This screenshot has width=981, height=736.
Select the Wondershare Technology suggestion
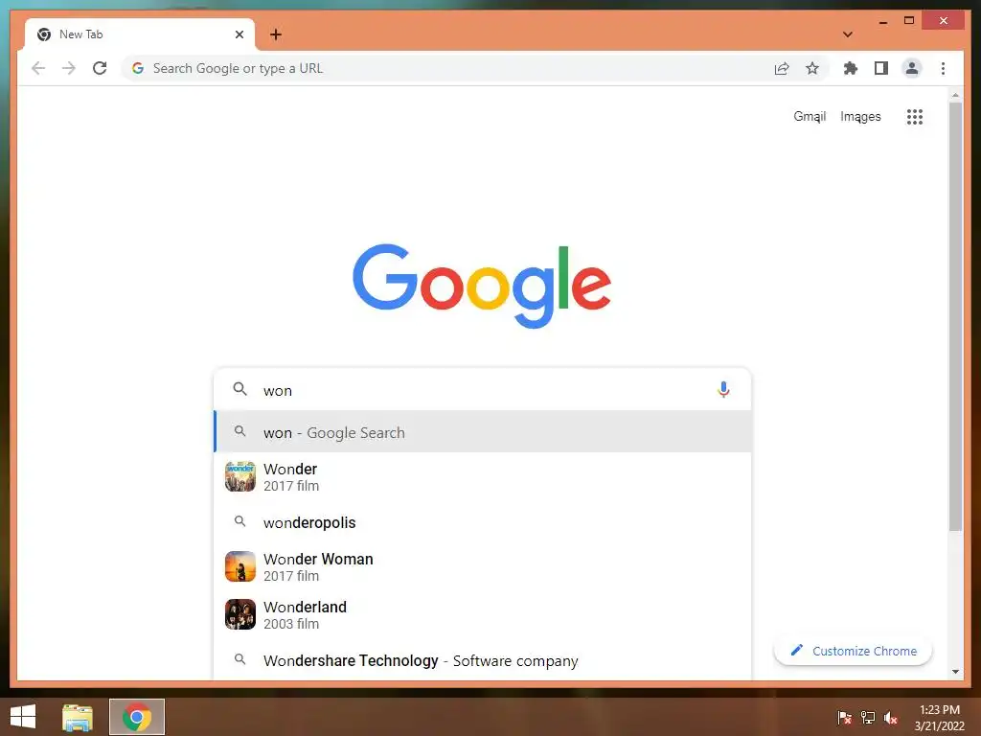pos(483,660)
